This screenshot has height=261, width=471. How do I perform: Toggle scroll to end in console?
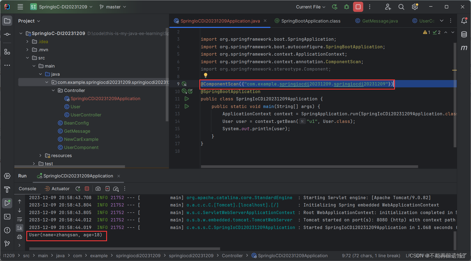[x=20, y=228]
